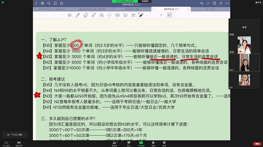Bookmark the current page
263x147 pixels.
pyautogui.click(x=55, y=3)
